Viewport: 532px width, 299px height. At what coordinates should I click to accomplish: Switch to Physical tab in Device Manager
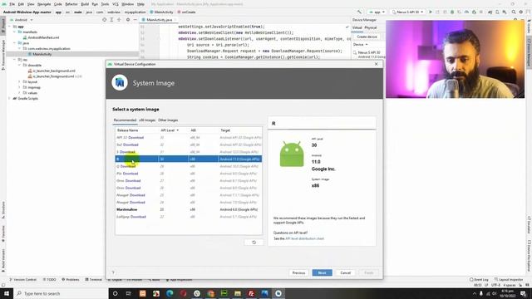(x=371, y=27)
